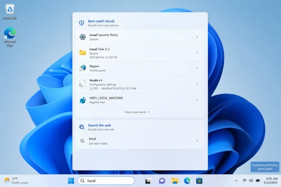This screenshot has height=187, width=281.
Task: Expand locale.ini result chevron
Action: [197, 84]
